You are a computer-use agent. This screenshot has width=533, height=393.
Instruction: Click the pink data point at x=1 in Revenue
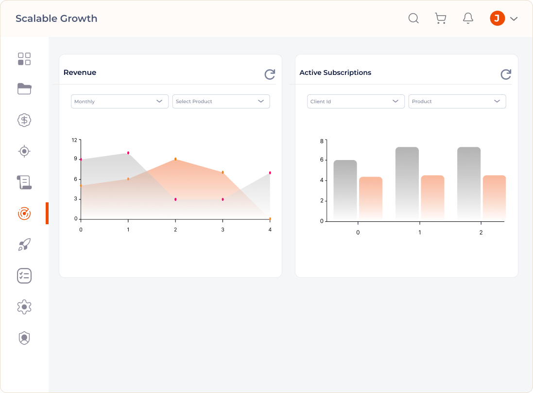(128, 153)
